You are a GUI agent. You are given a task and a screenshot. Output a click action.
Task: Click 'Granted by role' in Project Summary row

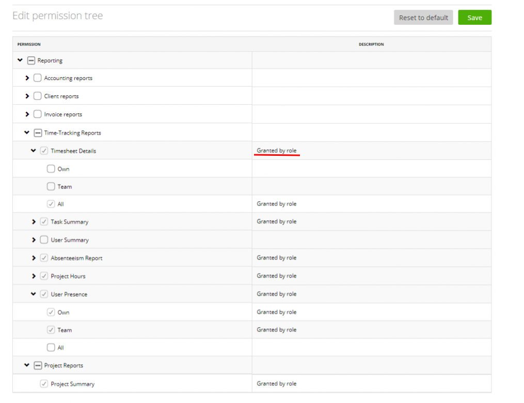pos(277,383)
